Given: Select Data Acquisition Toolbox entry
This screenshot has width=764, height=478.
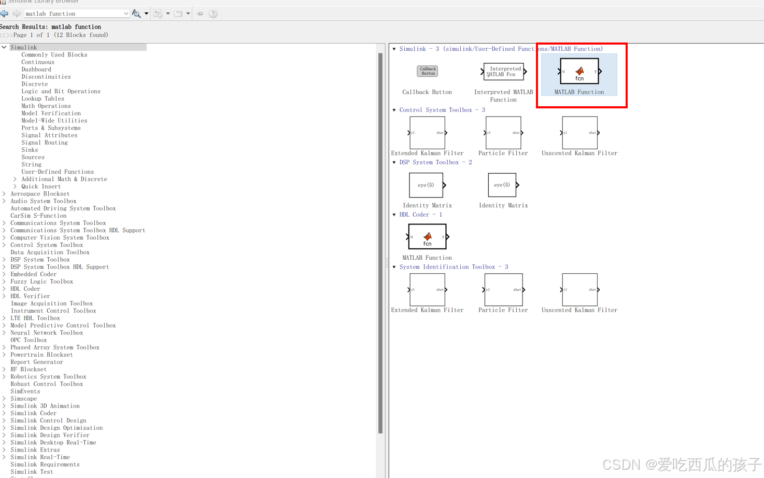Looking at the screenshot, I should coord(50,252).
